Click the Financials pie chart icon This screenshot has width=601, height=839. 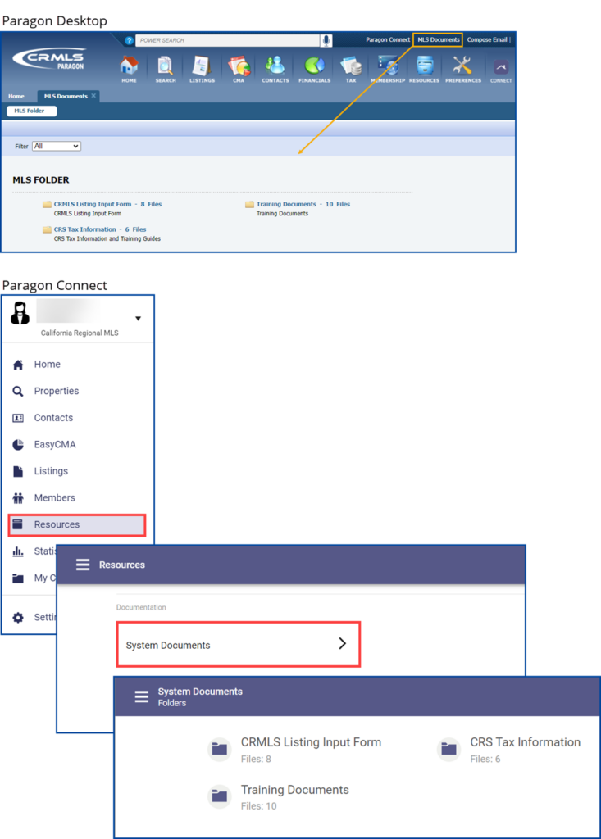[x=314, y=67]
